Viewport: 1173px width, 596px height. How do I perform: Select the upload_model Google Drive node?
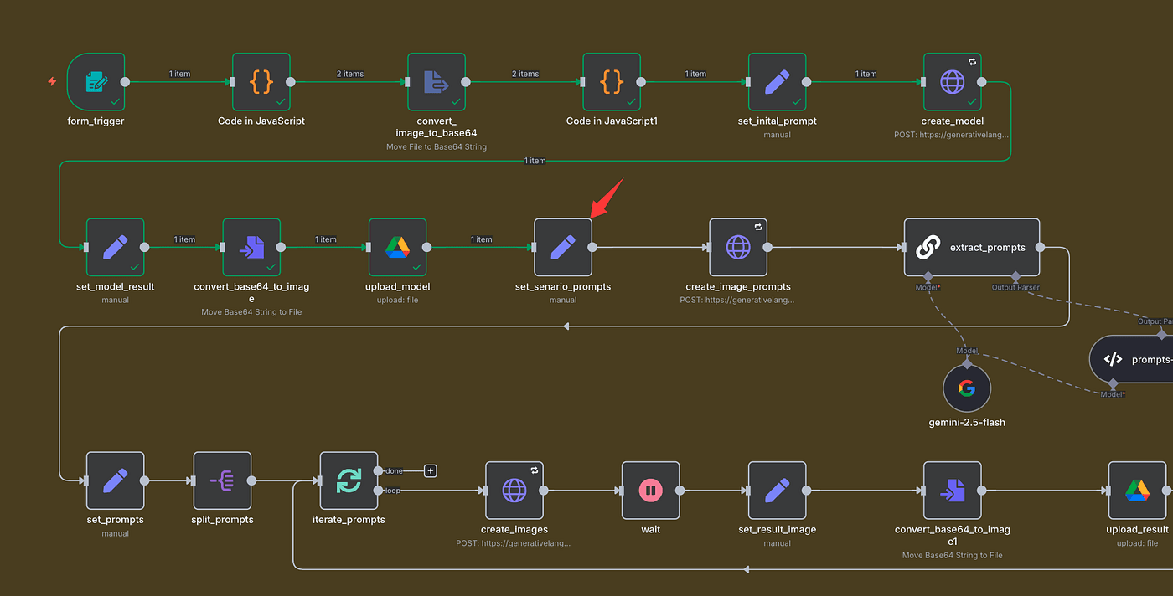397,248
